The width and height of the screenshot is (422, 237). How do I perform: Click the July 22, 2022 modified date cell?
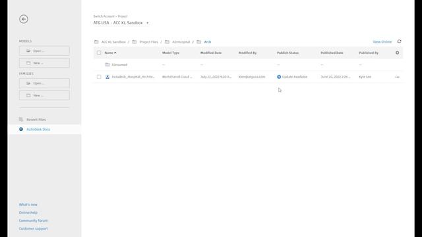pos(216,77)
